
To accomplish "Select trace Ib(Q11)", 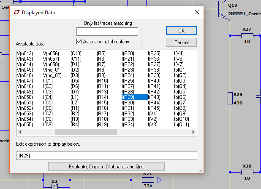I will 182,125.
